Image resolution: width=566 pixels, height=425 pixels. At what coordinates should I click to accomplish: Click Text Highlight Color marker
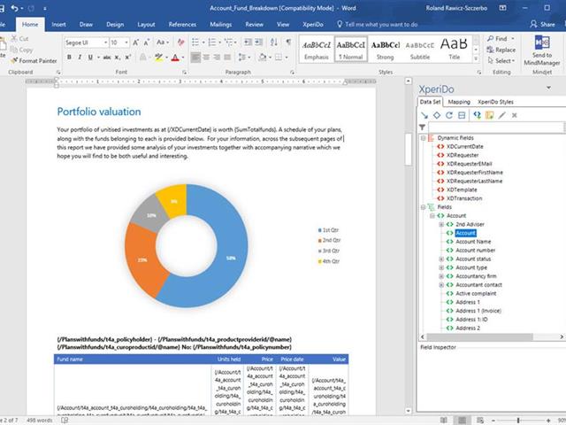click(x=158, y=57)
